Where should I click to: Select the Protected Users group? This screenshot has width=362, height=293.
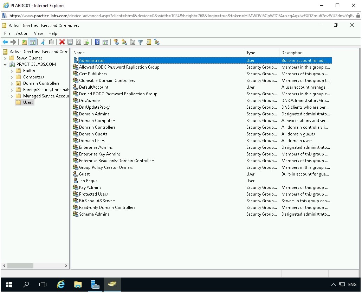coord(93,194)
